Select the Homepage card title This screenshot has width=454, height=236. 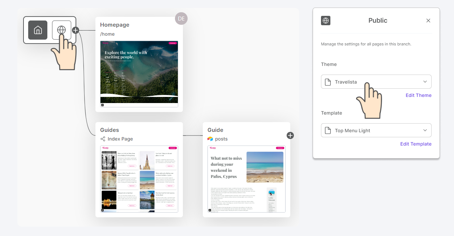(x=115, y=25)
